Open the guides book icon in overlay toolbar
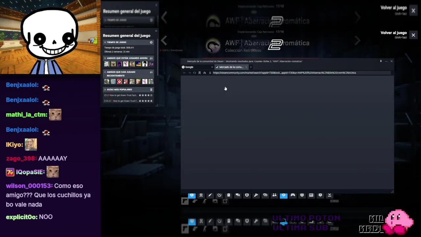 click(229, 195)
